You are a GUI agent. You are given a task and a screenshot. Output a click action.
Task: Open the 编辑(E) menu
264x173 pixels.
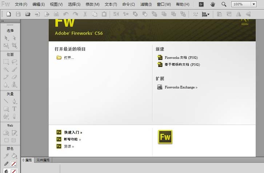pos(39,4)
